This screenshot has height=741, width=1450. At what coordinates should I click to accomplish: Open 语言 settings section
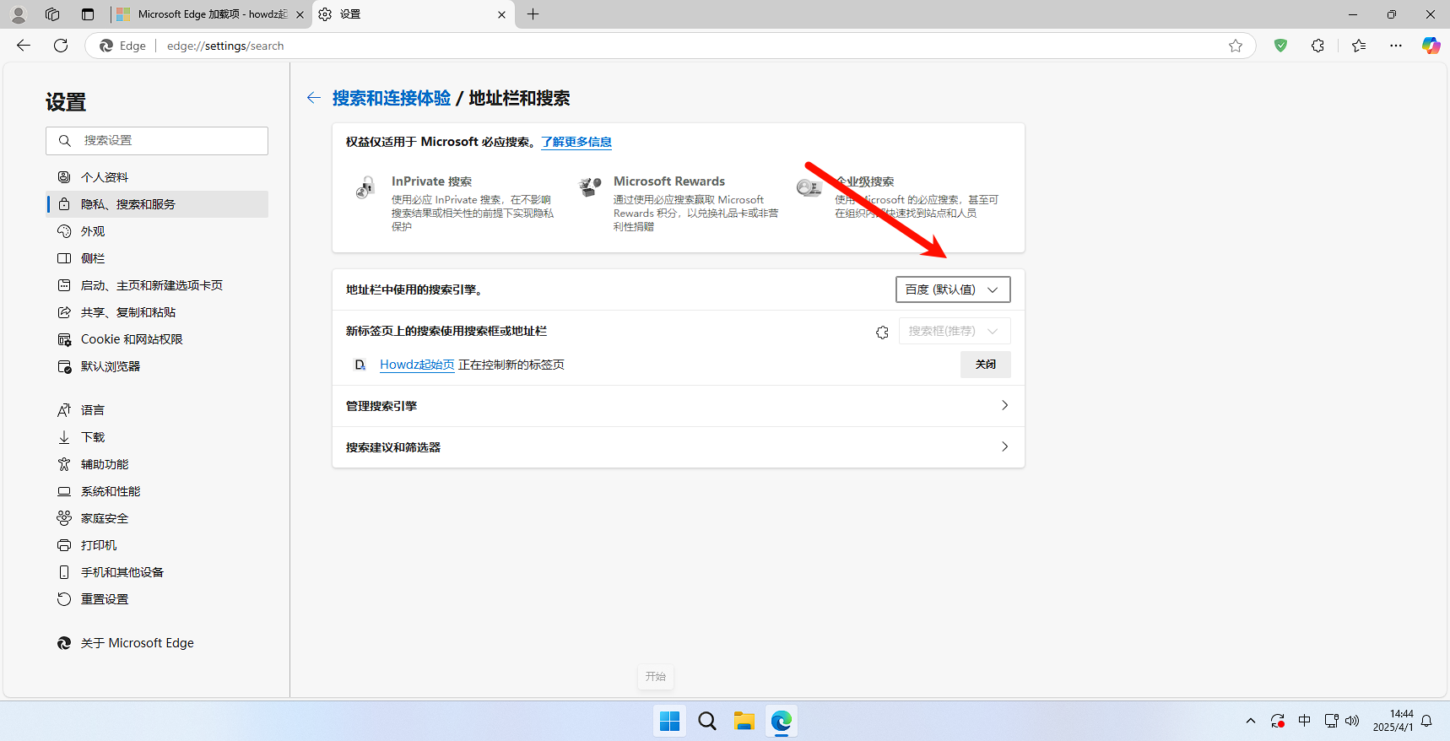pos(157,410)
